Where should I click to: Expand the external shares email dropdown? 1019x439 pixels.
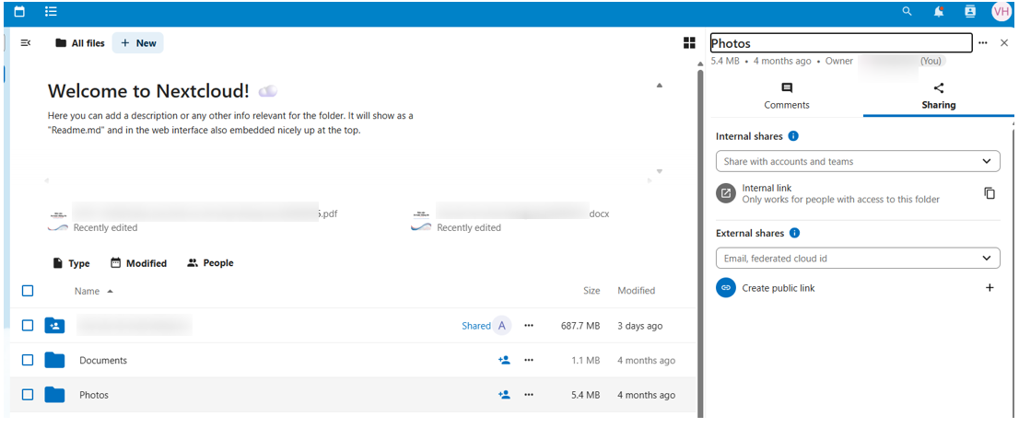[987, 259]
